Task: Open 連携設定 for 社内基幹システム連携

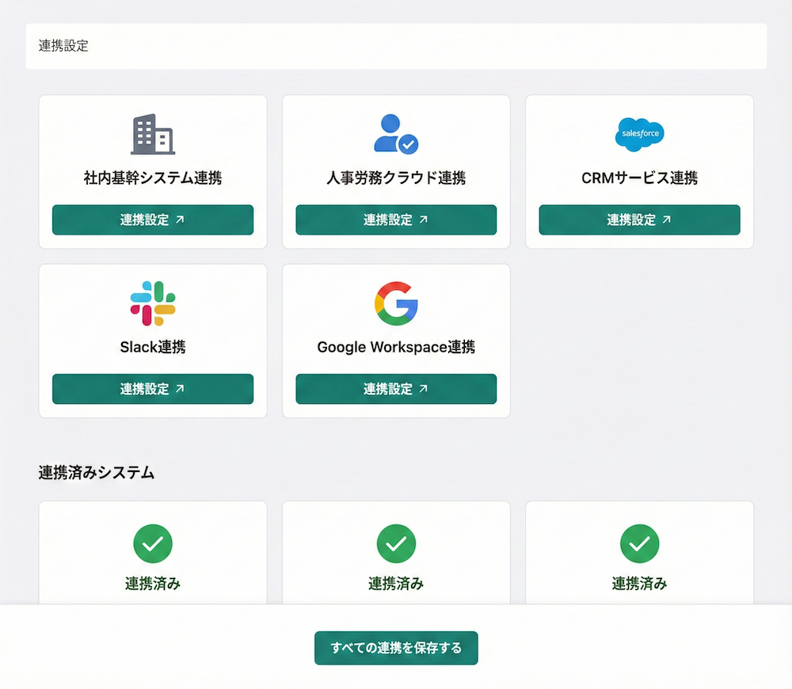Action: [153, 220]
